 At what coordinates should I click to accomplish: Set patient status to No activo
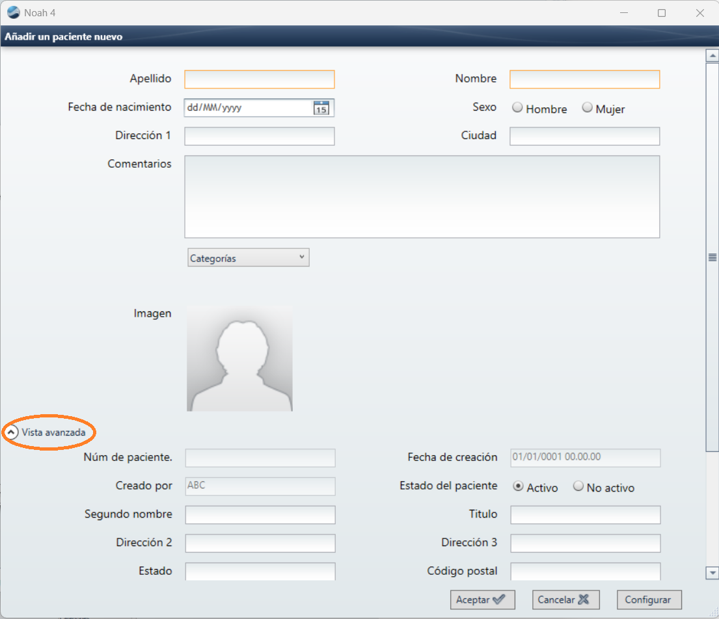point(578,486)
